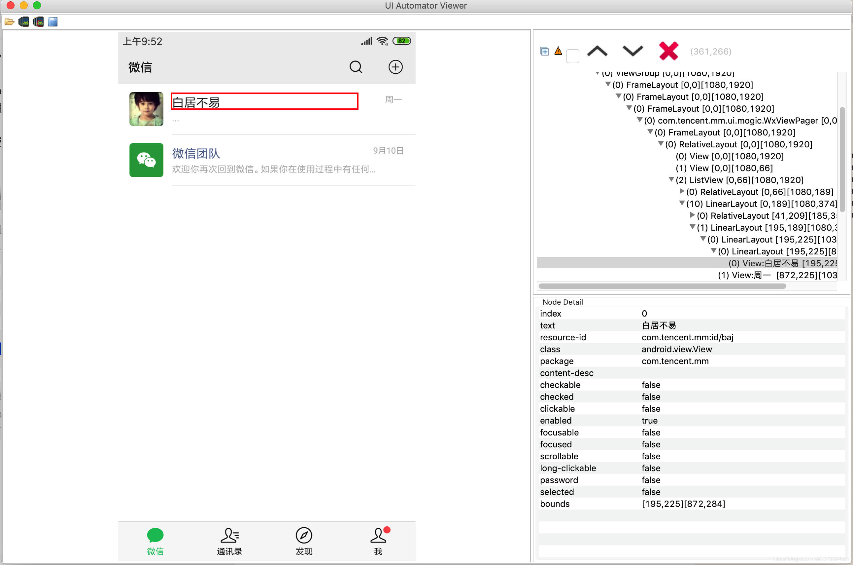Select the 发现 bottom tab
The image size is (853, 565).
304,542
